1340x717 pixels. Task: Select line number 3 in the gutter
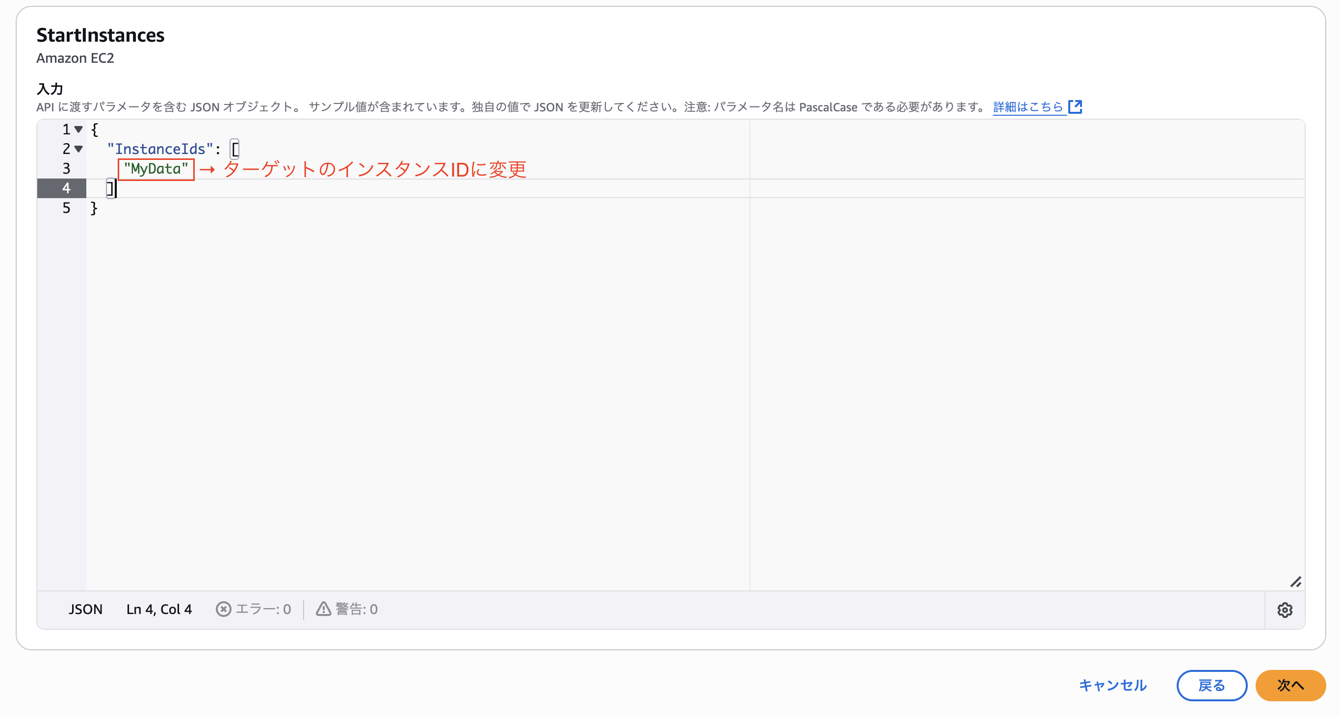pos(66,169)
